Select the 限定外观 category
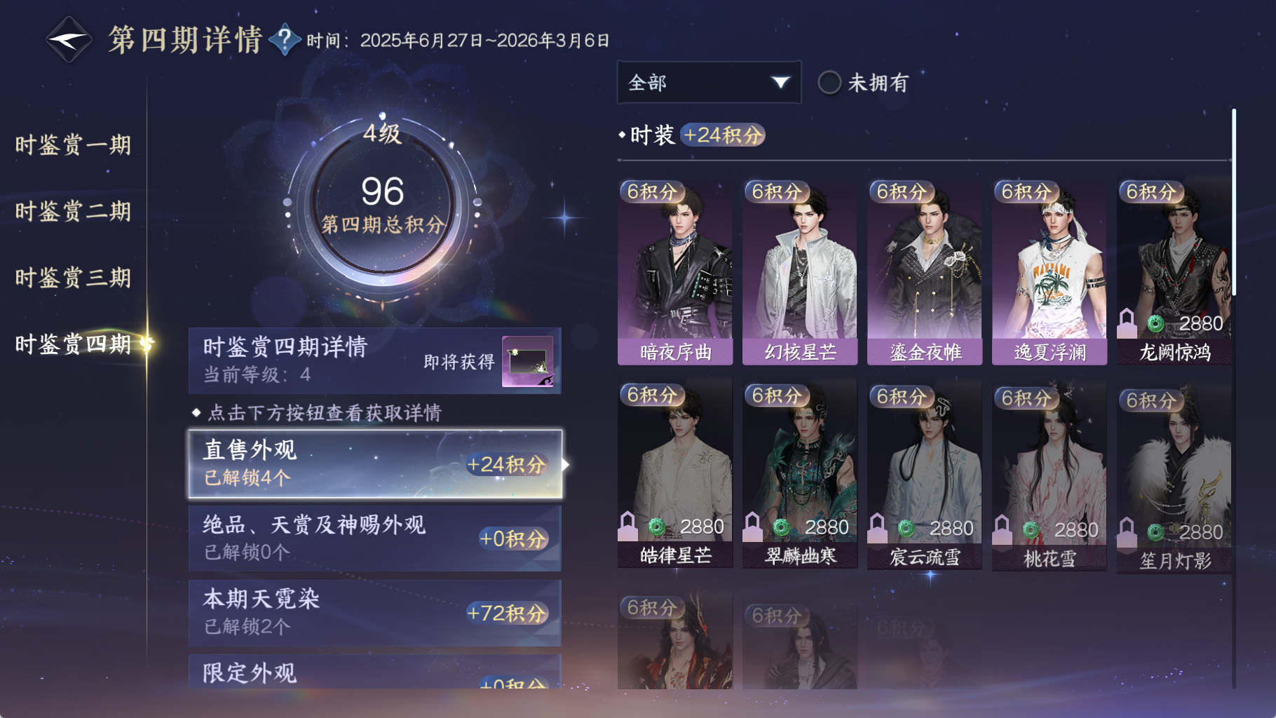The height and width of the screenshot is (718, 1276). click(x=375, y=672)
